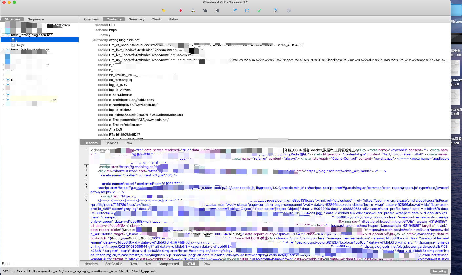This screenshot has height=275, width=462.
Task: Select the '/' request row in tree
Action: click(x=39, y=40)
